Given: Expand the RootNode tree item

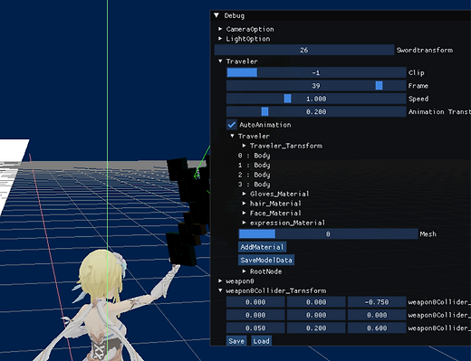Looking at the screenshot, I should (x=244, y=271).
